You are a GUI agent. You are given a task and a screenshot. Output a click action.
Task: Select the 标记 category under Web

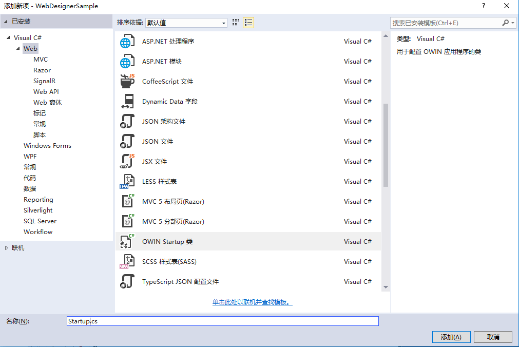pyautogui.click(x=40, y=113)
